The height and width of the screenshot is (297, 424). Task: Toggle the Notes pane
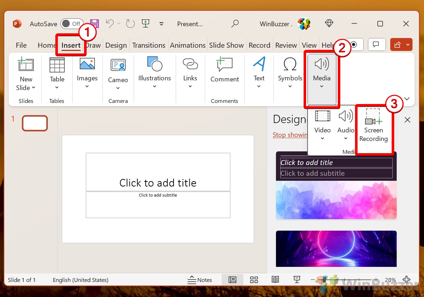point(199,280)
